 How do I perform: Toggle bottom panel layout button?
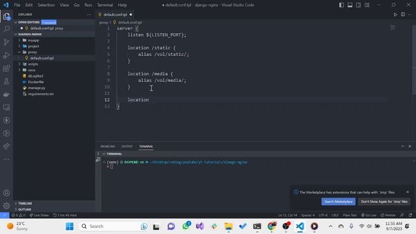(x=350, y=5)
